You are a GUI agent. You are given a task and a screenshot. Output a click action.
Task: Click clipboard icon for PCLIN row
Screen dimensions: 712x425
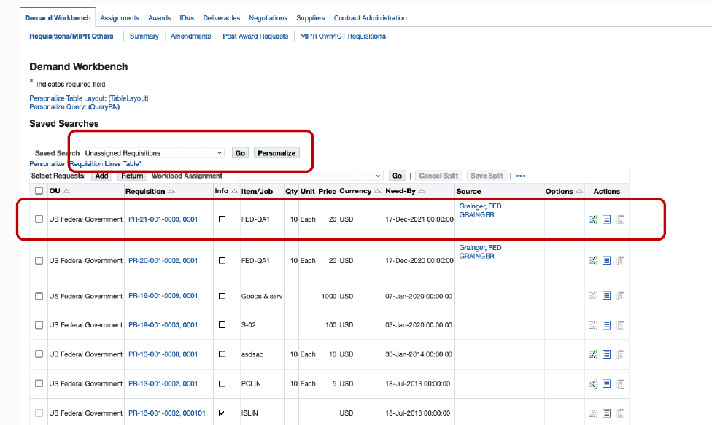[x=621, y=383]
